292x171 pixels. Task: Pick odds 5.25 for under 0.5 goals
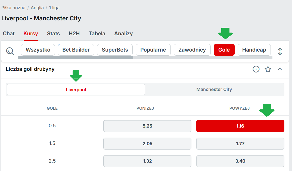click(147, 126)
